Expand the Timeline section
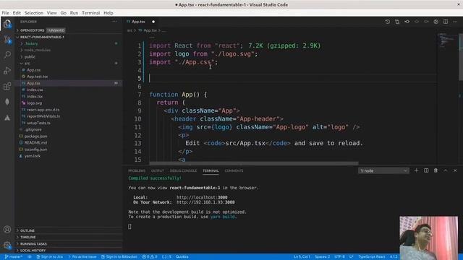The height and width of the screenshot is (260, 463). tap(69, 238)
